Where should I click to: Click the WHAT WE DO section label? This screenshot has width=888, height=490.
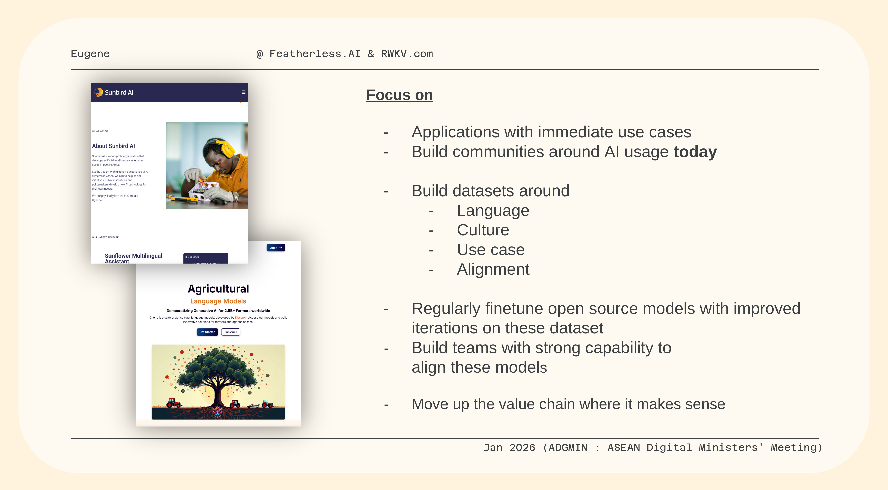pos(100,131)
